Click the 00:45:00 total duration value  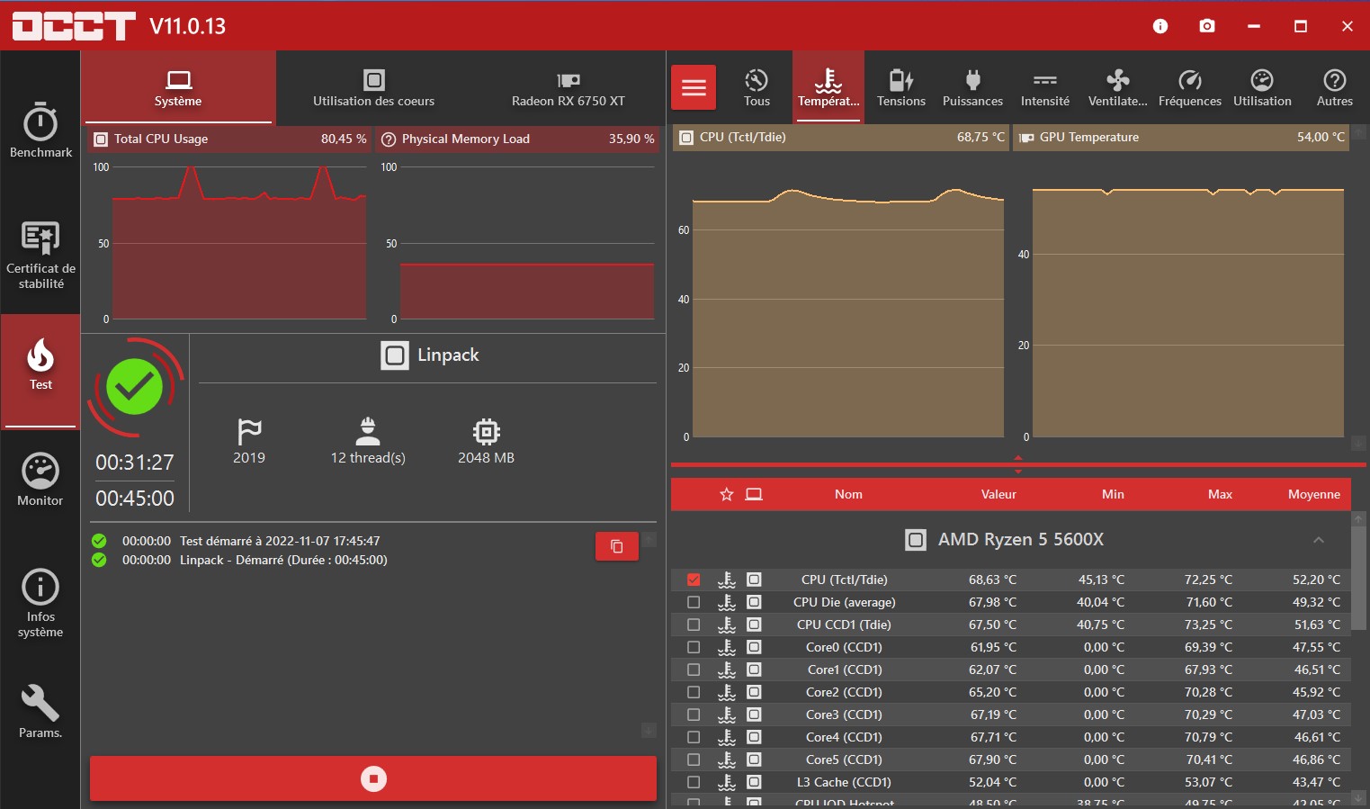coord(135,499)
